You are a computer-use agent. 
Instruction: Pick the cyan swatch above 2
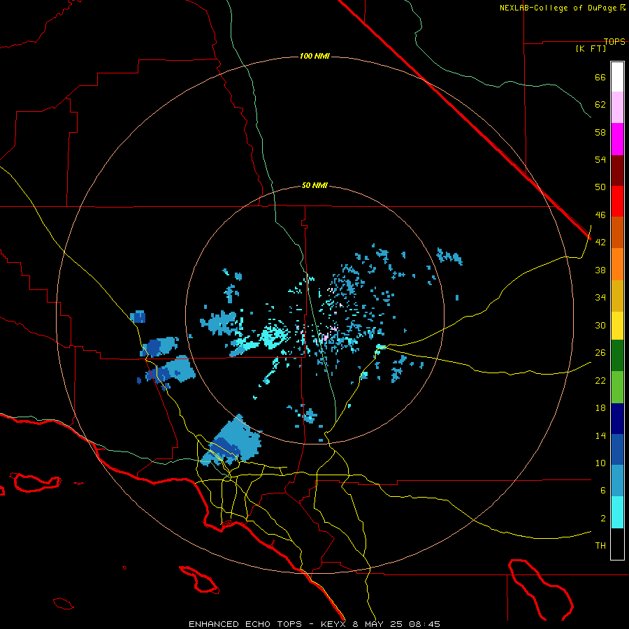617,512
